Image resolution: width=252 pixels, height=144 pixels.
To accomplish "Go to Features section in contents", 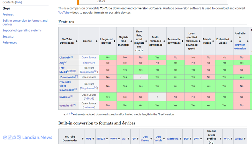I will coord(8,14).
